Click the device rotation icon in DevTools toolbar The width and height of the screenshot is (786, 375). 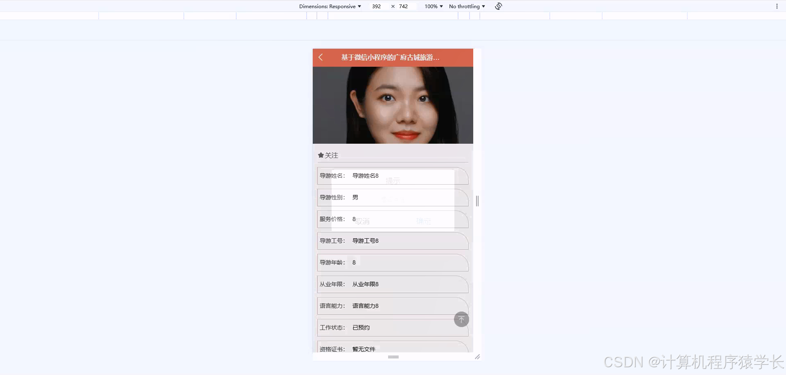pos(498,6)
